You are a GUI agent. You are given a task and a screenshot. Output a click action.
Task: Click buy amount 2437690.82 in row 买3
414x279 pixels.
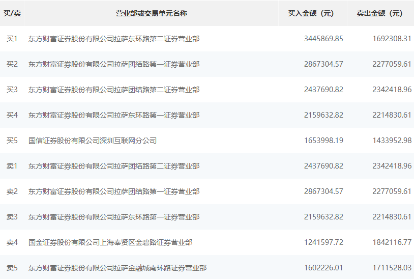(323, 90)
